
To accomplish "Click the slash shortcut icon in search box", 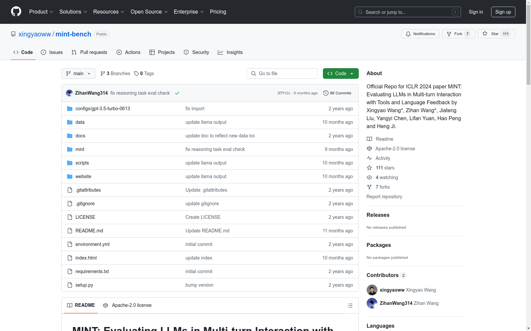I will [x=455, y=12].
